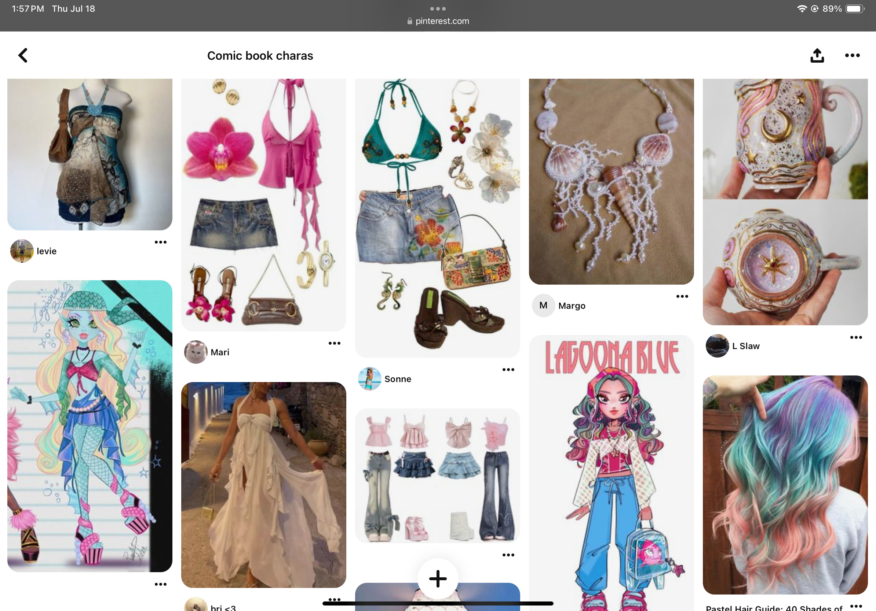Open the pink halter top outfit pin
The image size is (876, 611).
click(264, 205)
